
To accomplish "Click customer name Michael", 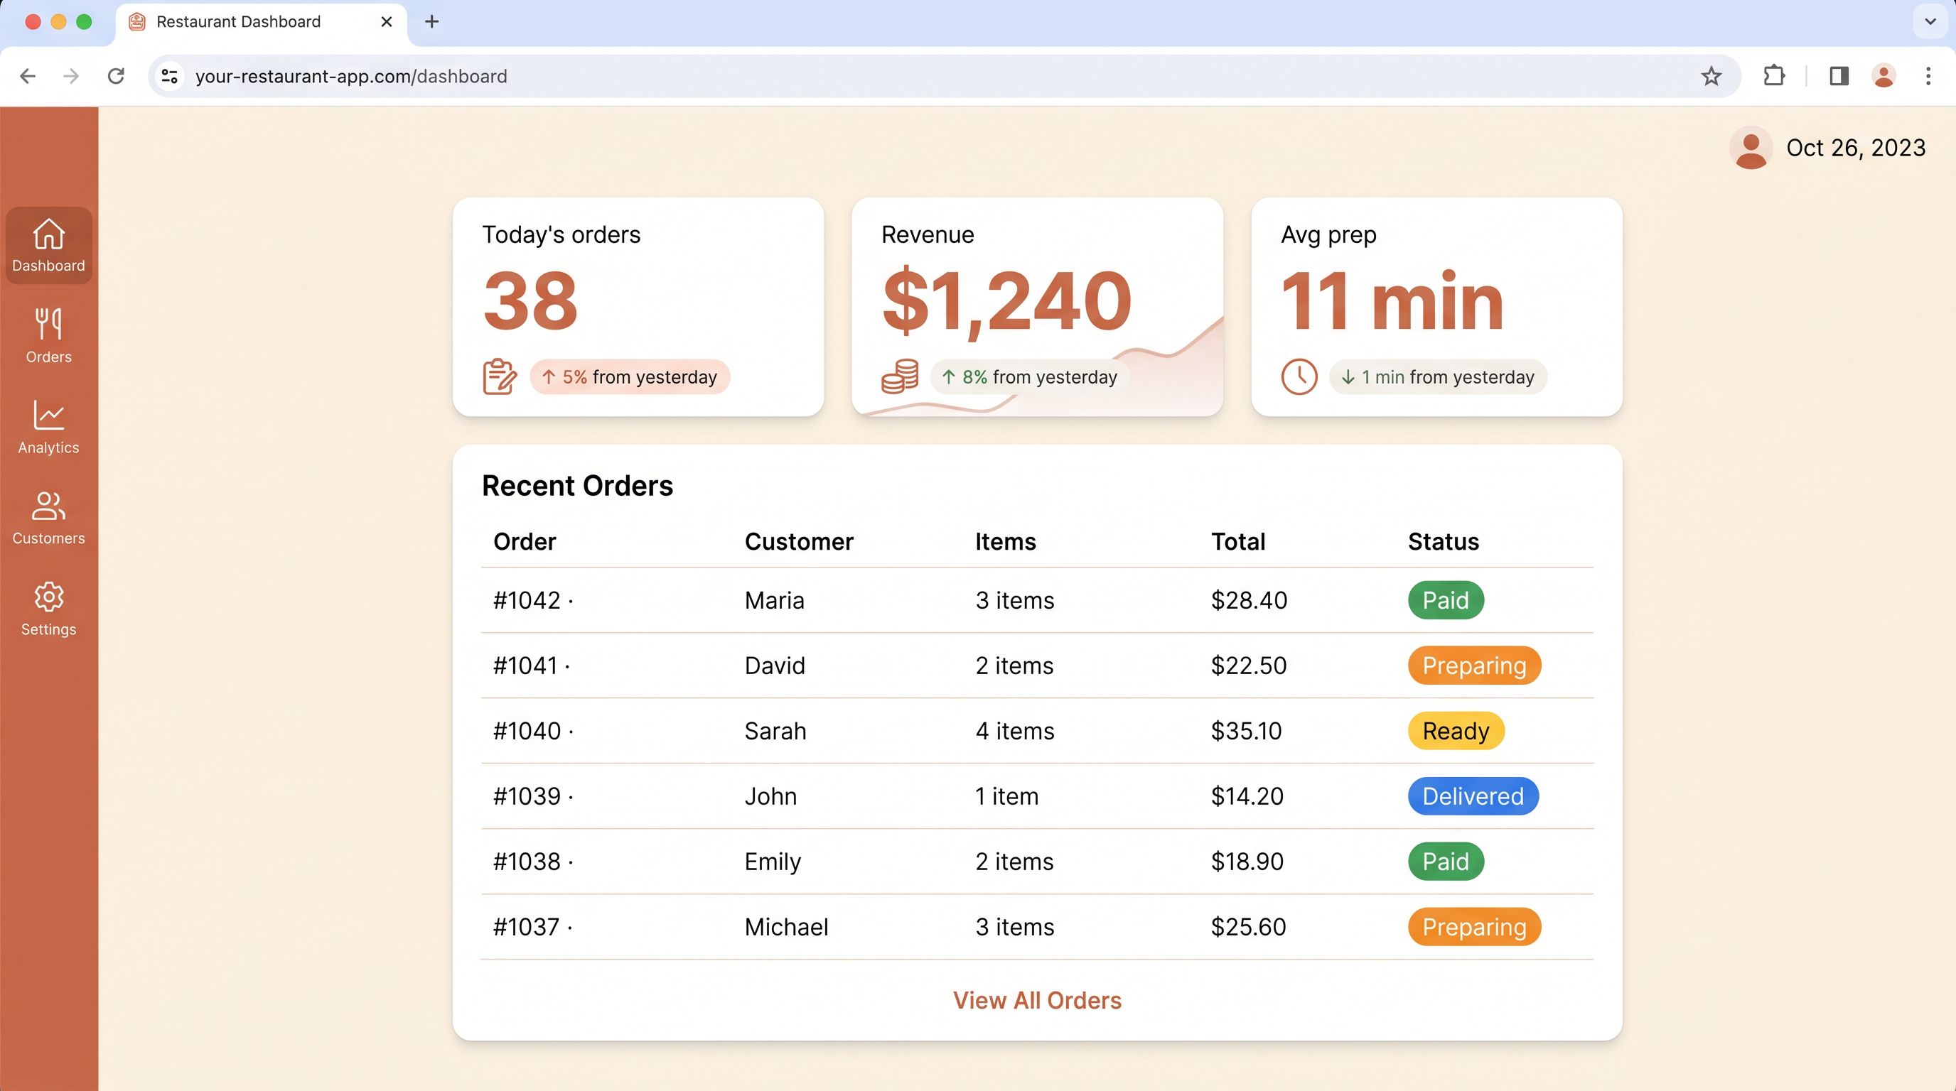I will (787, 926).
